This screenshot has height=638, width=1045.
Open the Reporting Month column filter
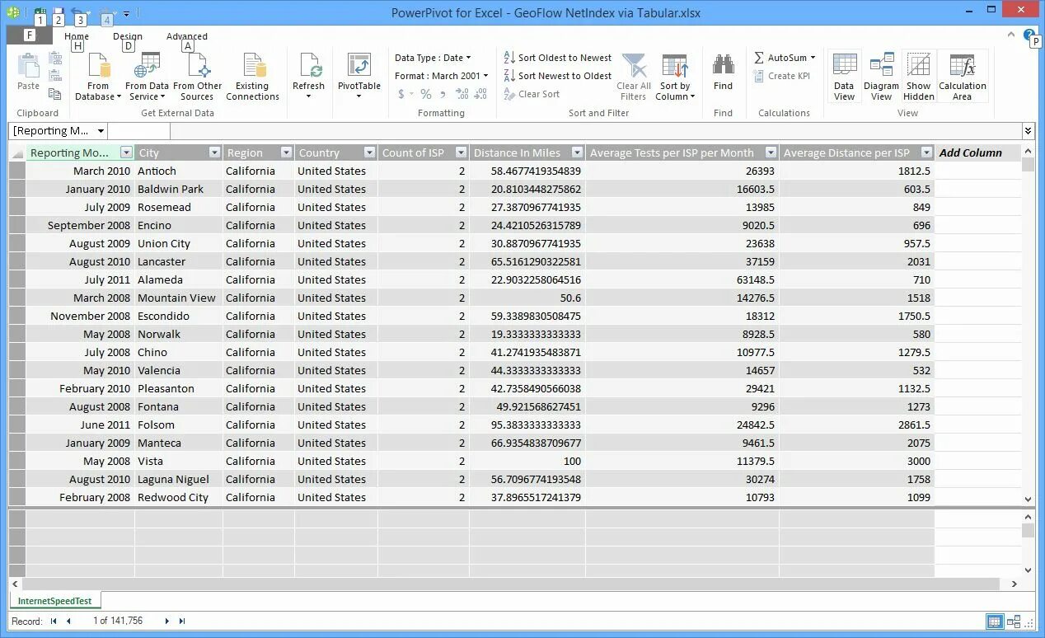(x=126, y=152)
